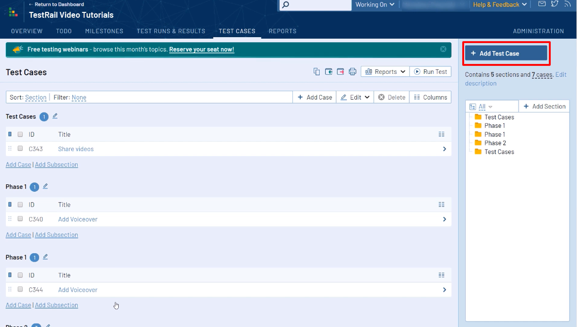
Task: Click the pencil icon beside Test Cases section
Action: (x=55, y=116)
